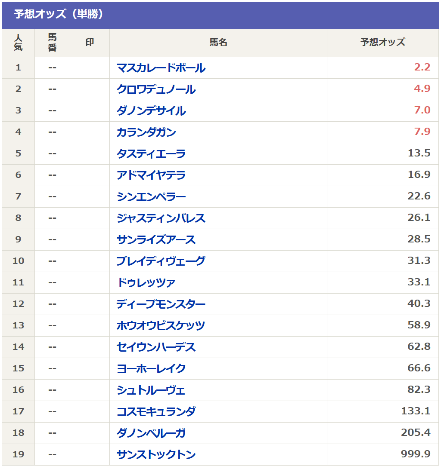This screenshot has width=441, height=469.
Task: Open the サンストックトン link
Action: 156,454
